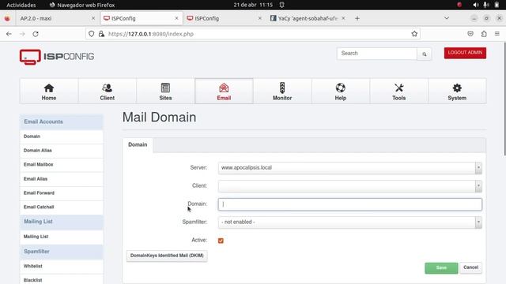Open Email Catchall in the sidebar
The height and width of the screenshot is (284, 506).
click(x=62, y=207)
